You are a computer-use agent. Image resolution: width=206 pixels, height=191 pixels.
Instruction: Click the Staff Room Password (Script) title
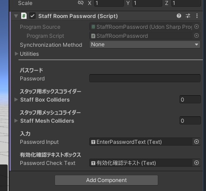click(x=78, y=16)
